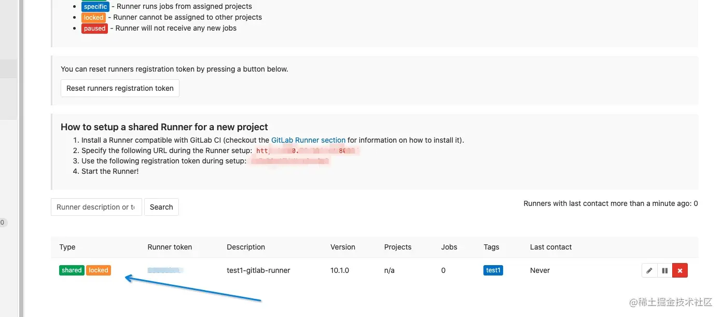
Task: Focus the Runner description search field
Action: (96, 207)
